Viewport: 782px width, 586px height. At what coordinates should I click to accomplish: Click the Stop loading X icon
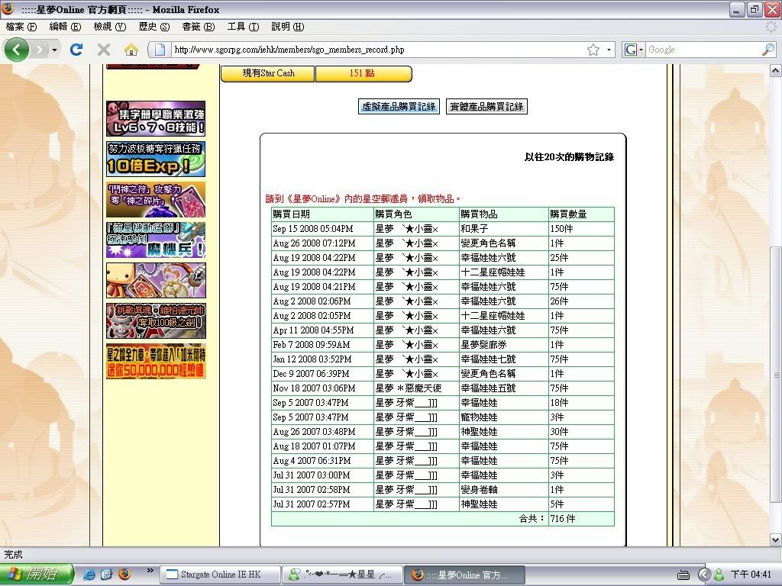(x=104, y=50)
